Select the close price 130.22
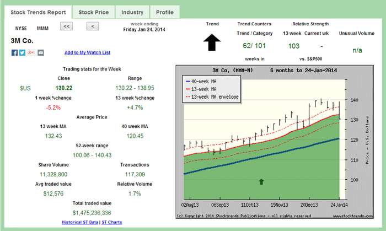This screenshot has width=386, height=231. (x=64, y=88)
